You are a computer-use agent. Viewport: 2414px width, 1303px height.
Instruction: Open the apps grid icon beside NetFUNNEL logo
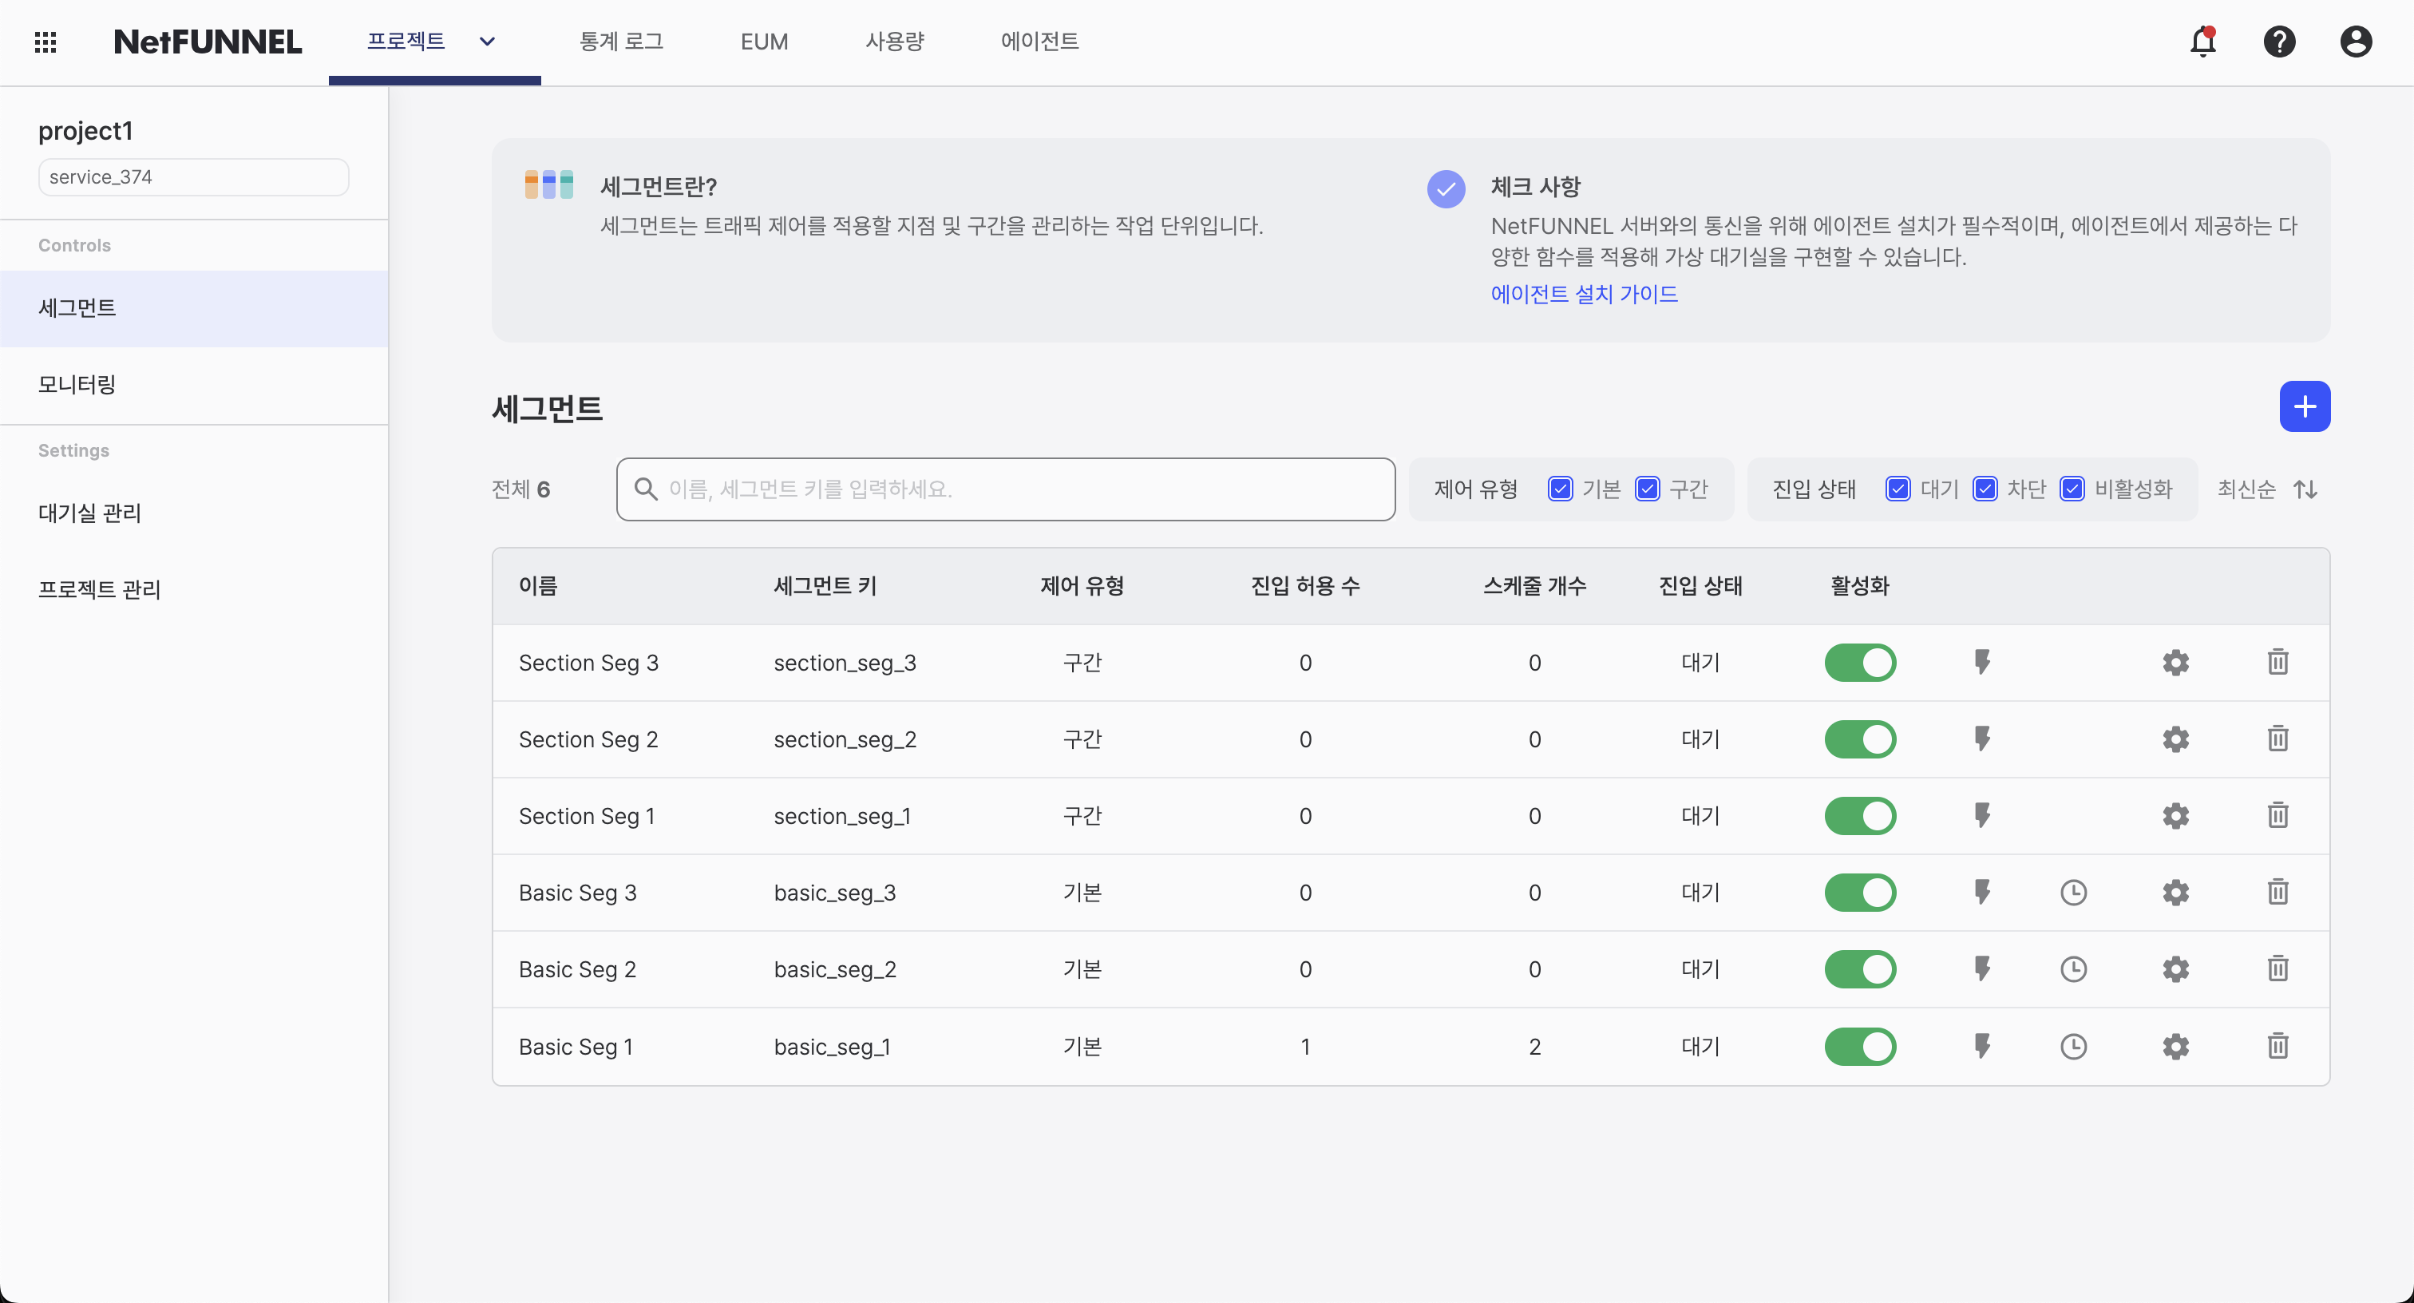point(45,42)
